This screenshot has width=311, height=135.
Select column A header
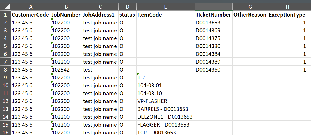coord(31,7)
